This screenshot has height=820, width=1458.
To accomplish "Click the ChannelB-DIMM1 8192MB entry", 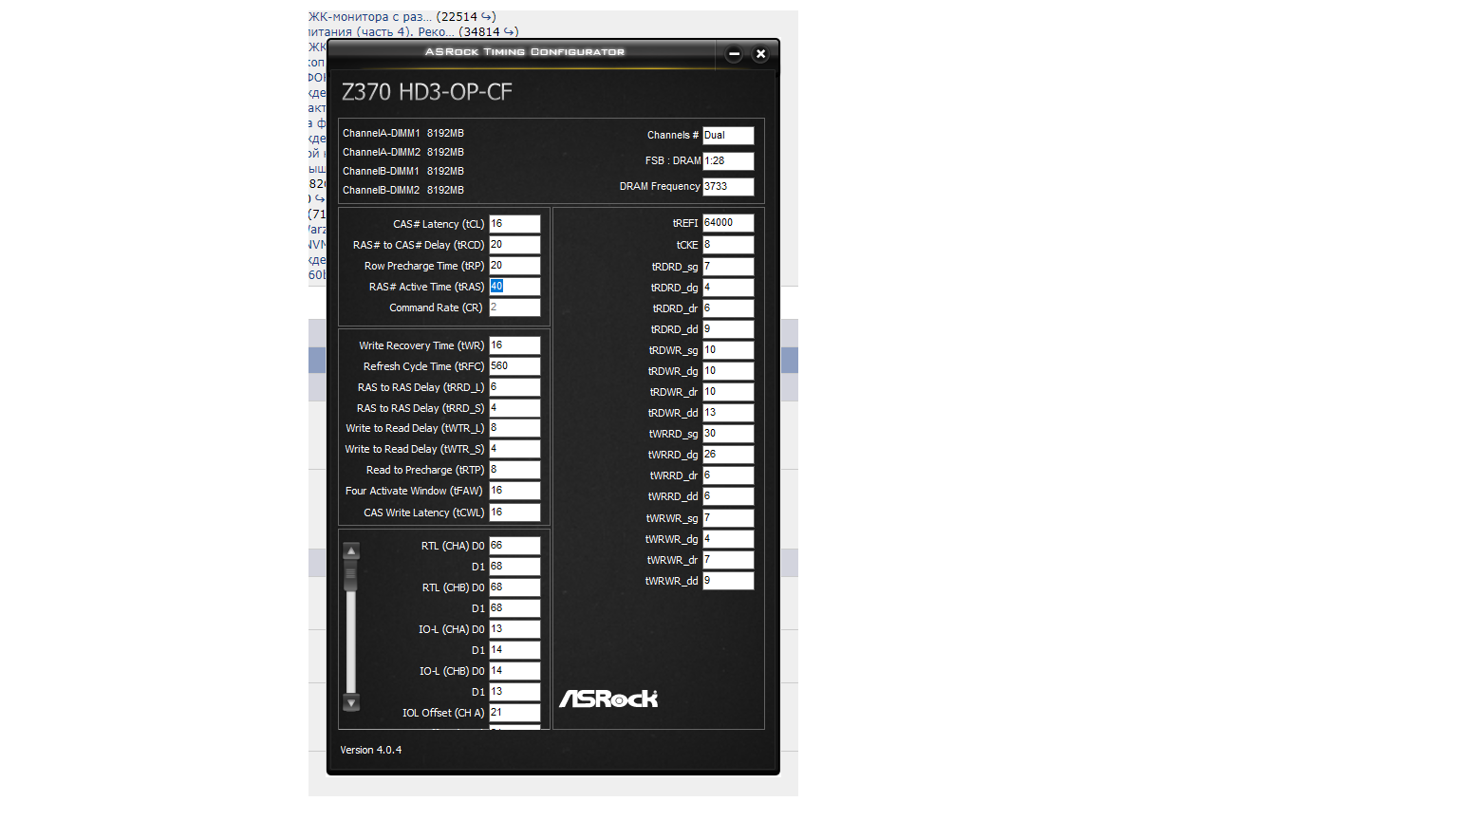I will [403, 172].
